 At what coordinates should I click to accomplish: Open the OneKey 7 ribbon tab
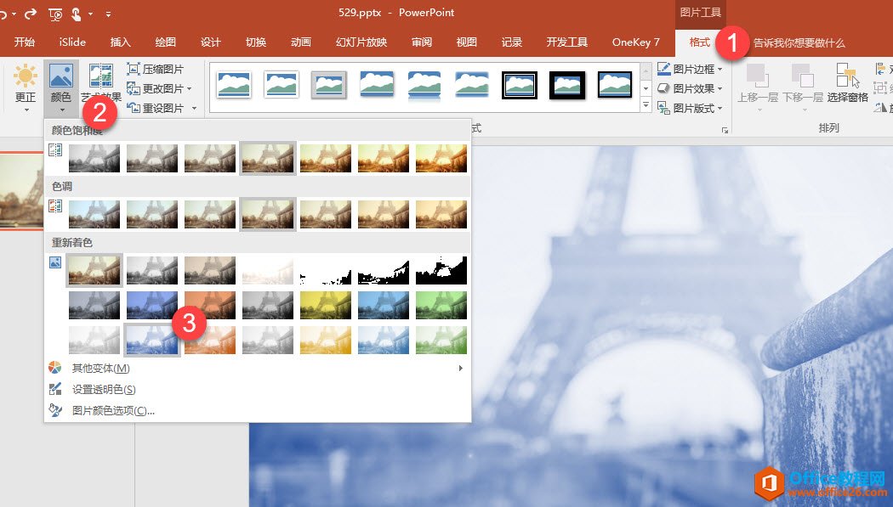pos(635,42)
